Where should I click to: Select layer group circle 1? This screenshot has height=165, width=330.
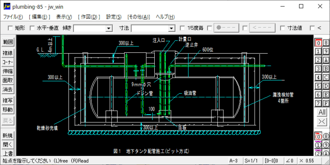(319, 145)
